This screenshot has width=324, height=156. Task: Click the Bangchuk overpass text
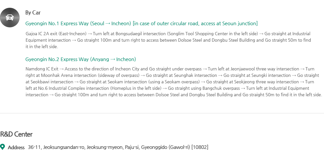(221, 88)
